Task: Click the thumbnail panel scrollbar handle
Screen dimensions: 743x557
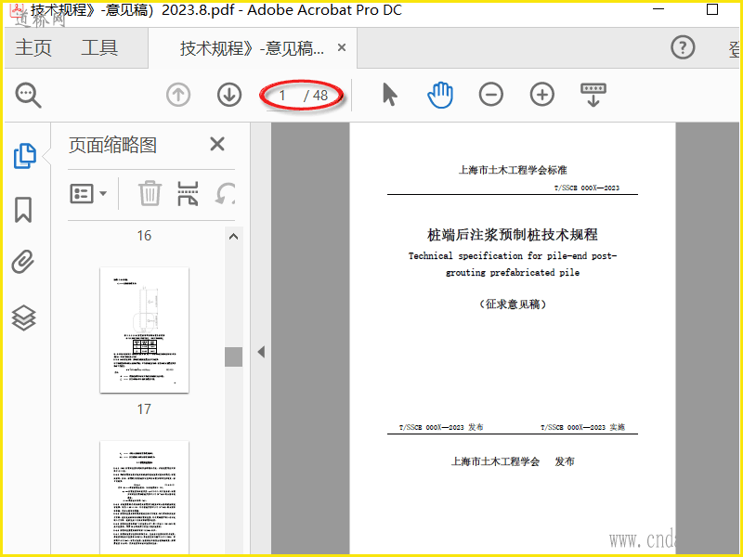Action: pos(234,356)
